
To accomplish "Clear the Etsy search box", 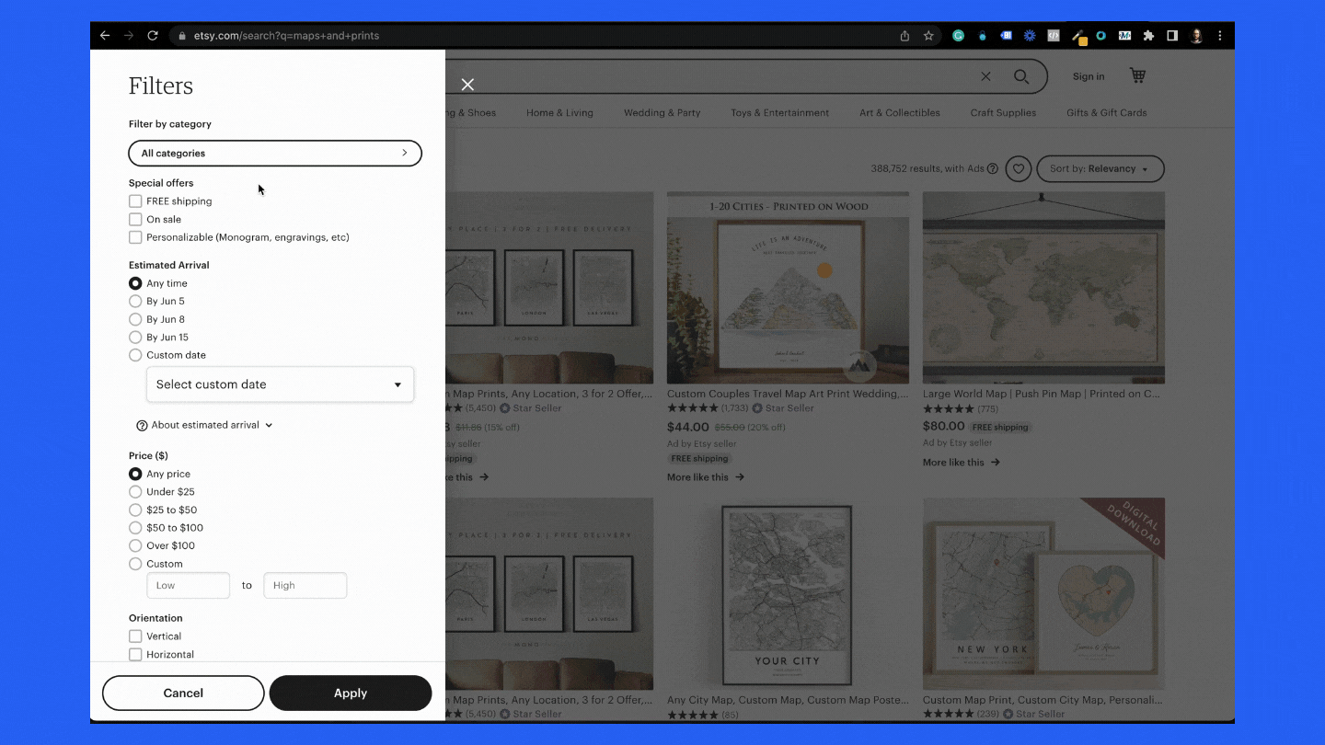I will [985, 76].
